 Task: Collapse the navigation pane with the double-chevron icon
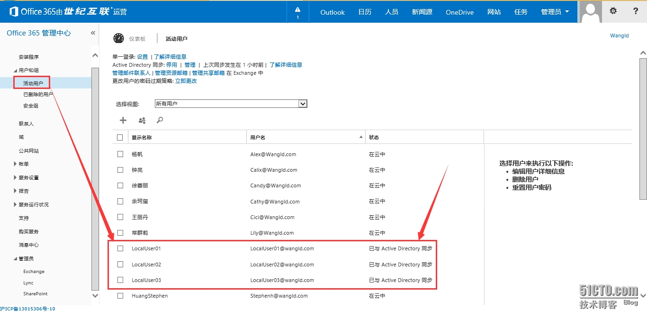click(x=93, y=33)
